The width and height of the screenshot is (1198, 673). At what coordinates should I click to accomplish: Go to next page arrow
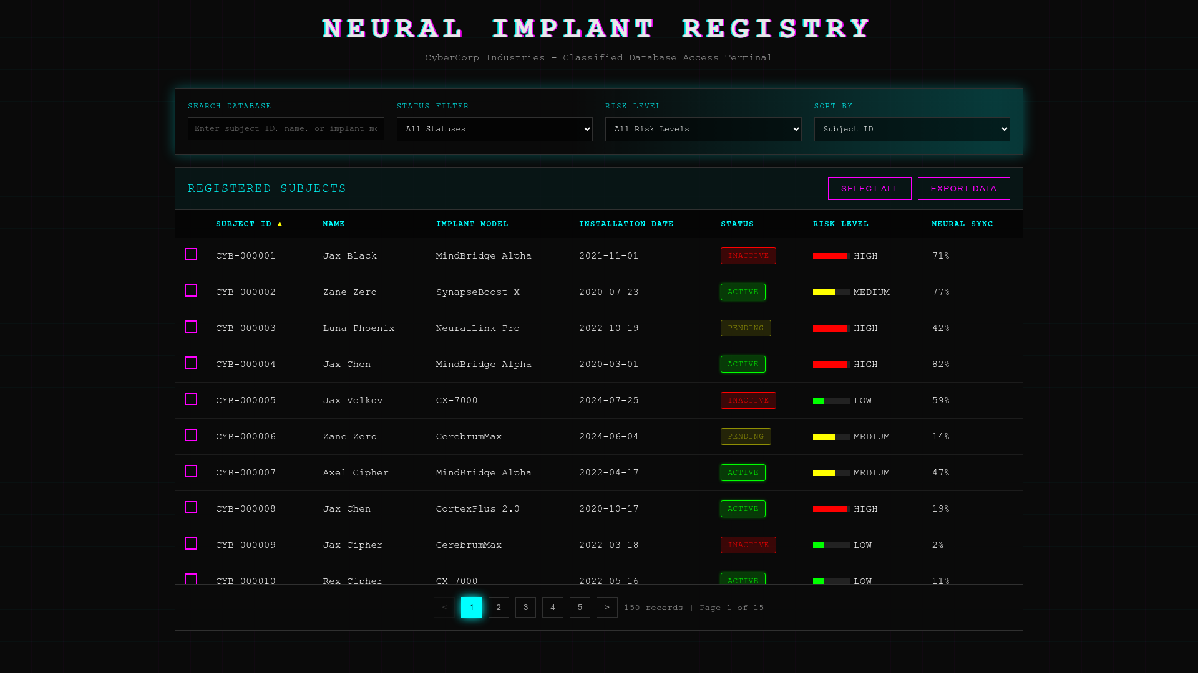[606, 608]
